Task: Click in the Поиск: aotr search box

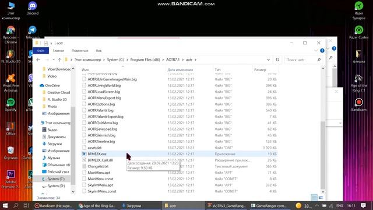Action: coord(301,60)
